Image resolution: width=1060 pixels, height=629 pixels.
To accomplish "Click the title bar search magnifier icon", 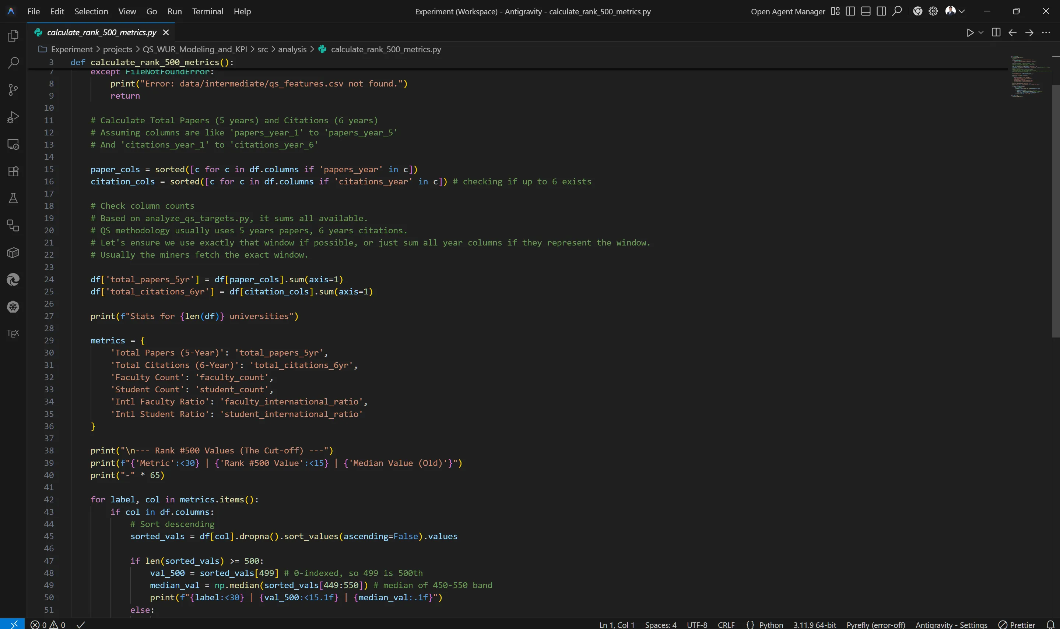I will [x=897, y=11].
